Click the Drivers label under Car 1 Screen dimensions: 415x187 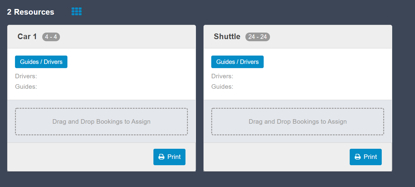(x=26, y=76)
